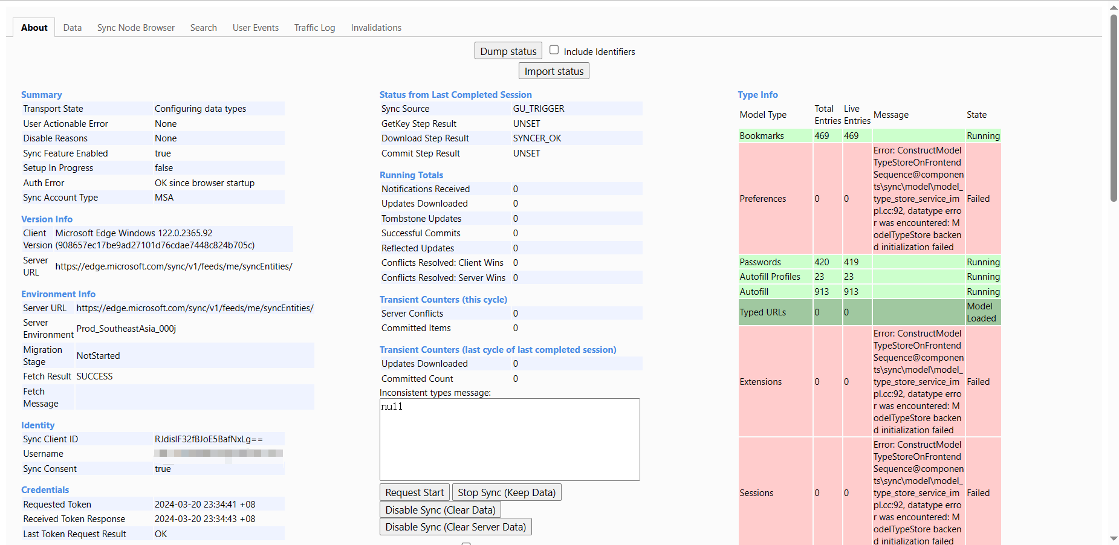
Task: Click the Bookmarks row in Type Info
Action: (762, 136)
